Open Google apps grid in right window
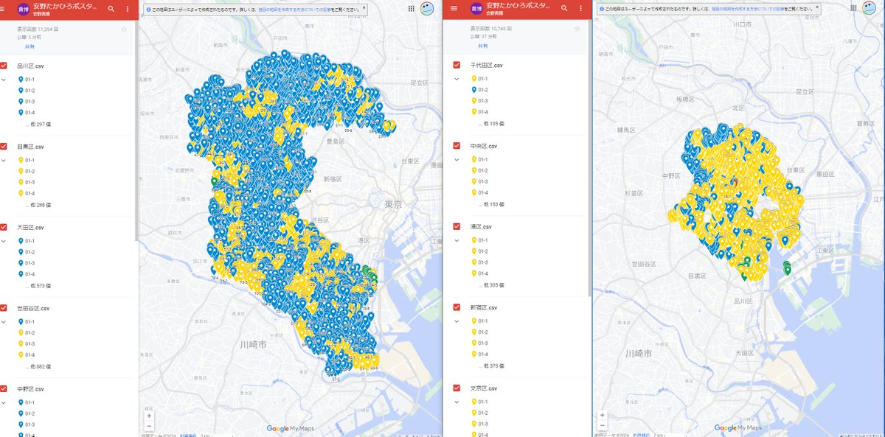The height and width of the screenshot is (437, 885). pyautogui.click(x=853, y=7)
